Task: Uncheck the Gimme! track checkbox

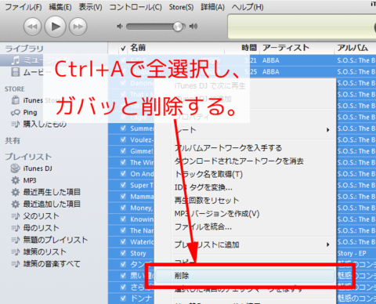Action: pyautogui.click(x=123, y=151)
